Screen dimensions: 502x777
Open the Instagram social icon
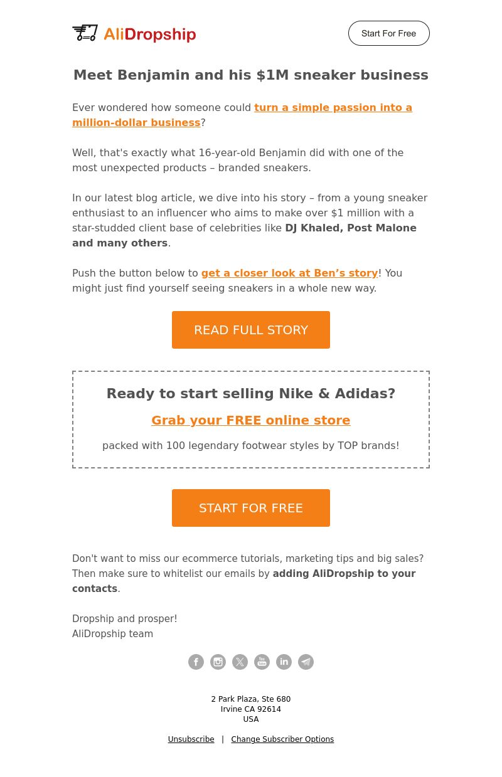coord(218,662)
